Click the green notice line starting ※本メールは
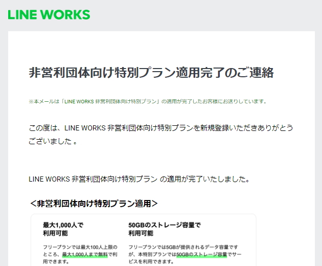 point(148,102)
